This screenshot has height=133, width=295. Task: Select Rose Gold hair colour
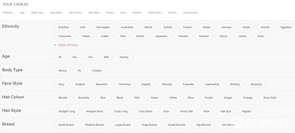click(269, 98)
